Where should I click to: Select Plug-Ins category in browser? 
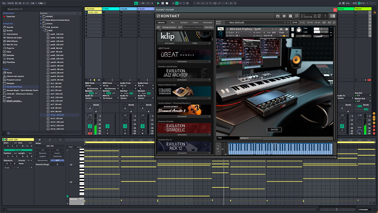pos(11,48)
